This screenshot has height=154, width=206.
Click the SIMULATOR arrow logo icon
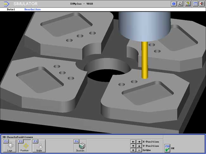(6, 4)
